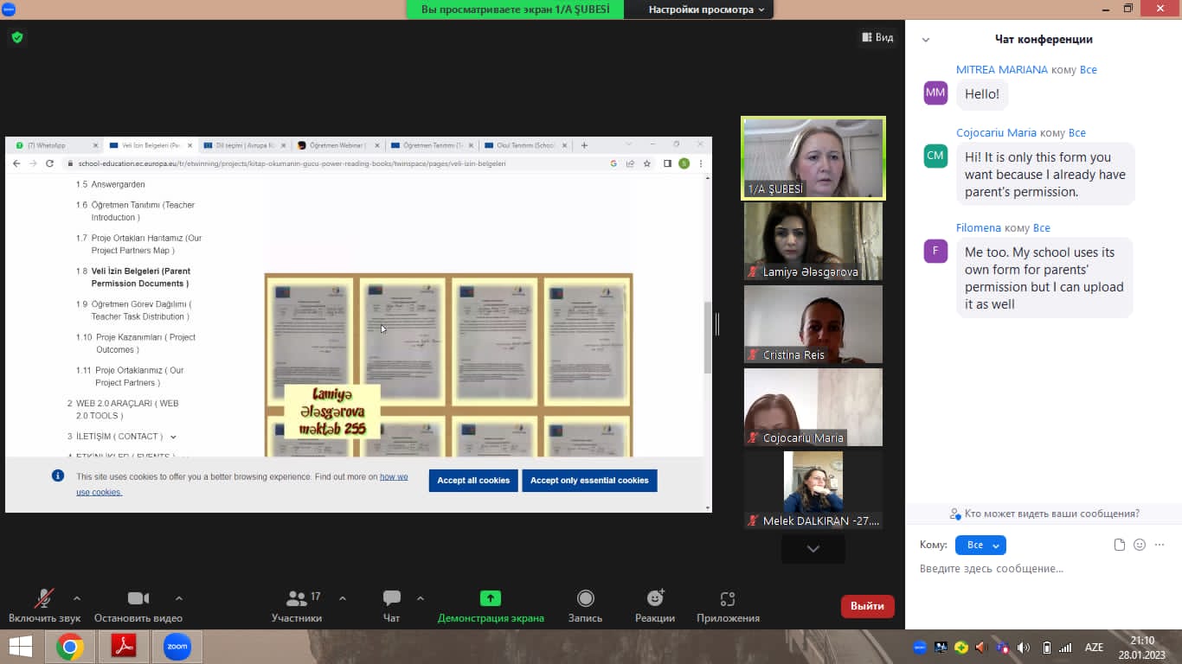Accept all cookies

(x=473, y=481)
